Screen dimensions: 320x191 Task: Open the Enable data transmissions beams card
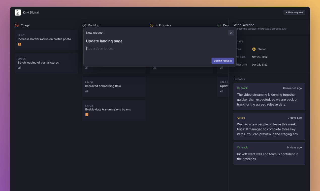click(114, 109)
